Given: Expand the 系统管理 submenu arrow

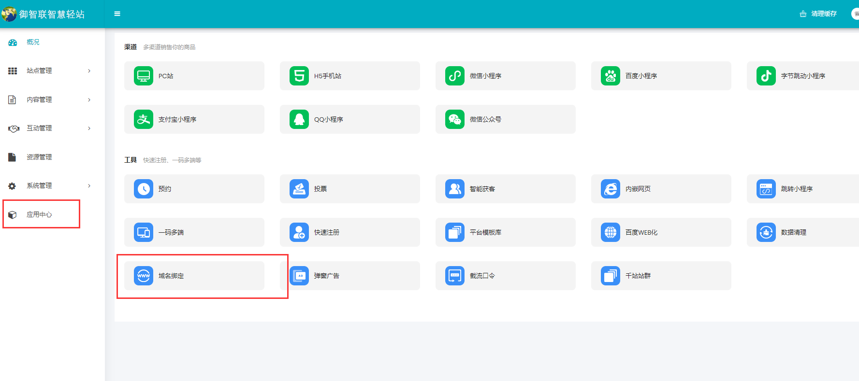Looking at the screenshot, I should tap(89, 186).
